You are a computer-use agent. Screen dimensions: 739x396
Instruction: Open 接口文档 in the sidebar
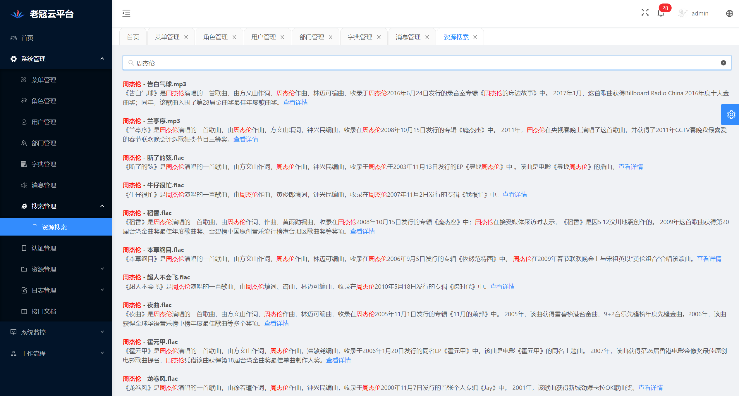pos(44,311)
